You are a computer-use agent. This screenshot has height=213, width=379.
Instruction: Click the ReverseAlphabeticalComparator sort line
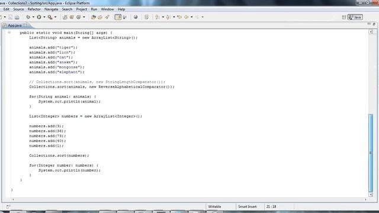(102, 87)
